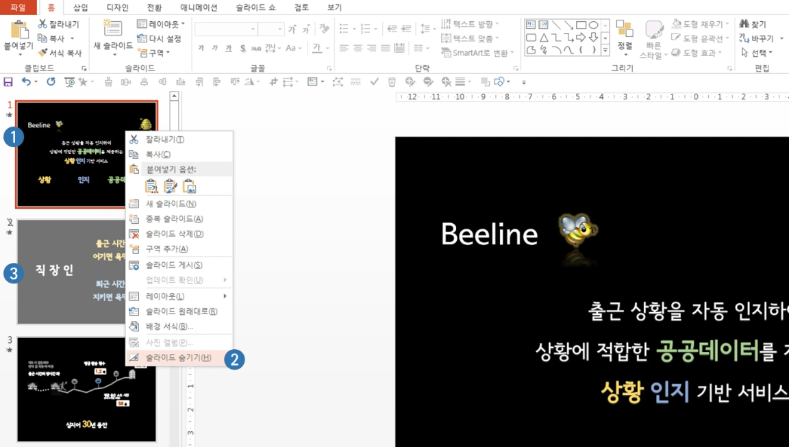Select the oval shape in gallery
Image resolution: width=789 pixels, height=447 pixels.
click(x=593, y=25)
